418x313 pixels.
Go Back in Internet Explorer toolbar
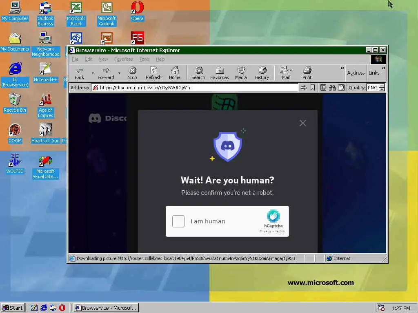79,73
